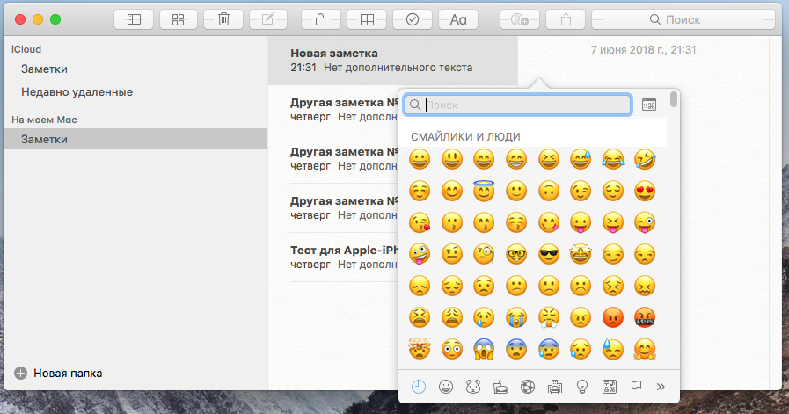Switch to travel and places emoji tab
This screenshot has width=789, height=414.
click(554, 387)
